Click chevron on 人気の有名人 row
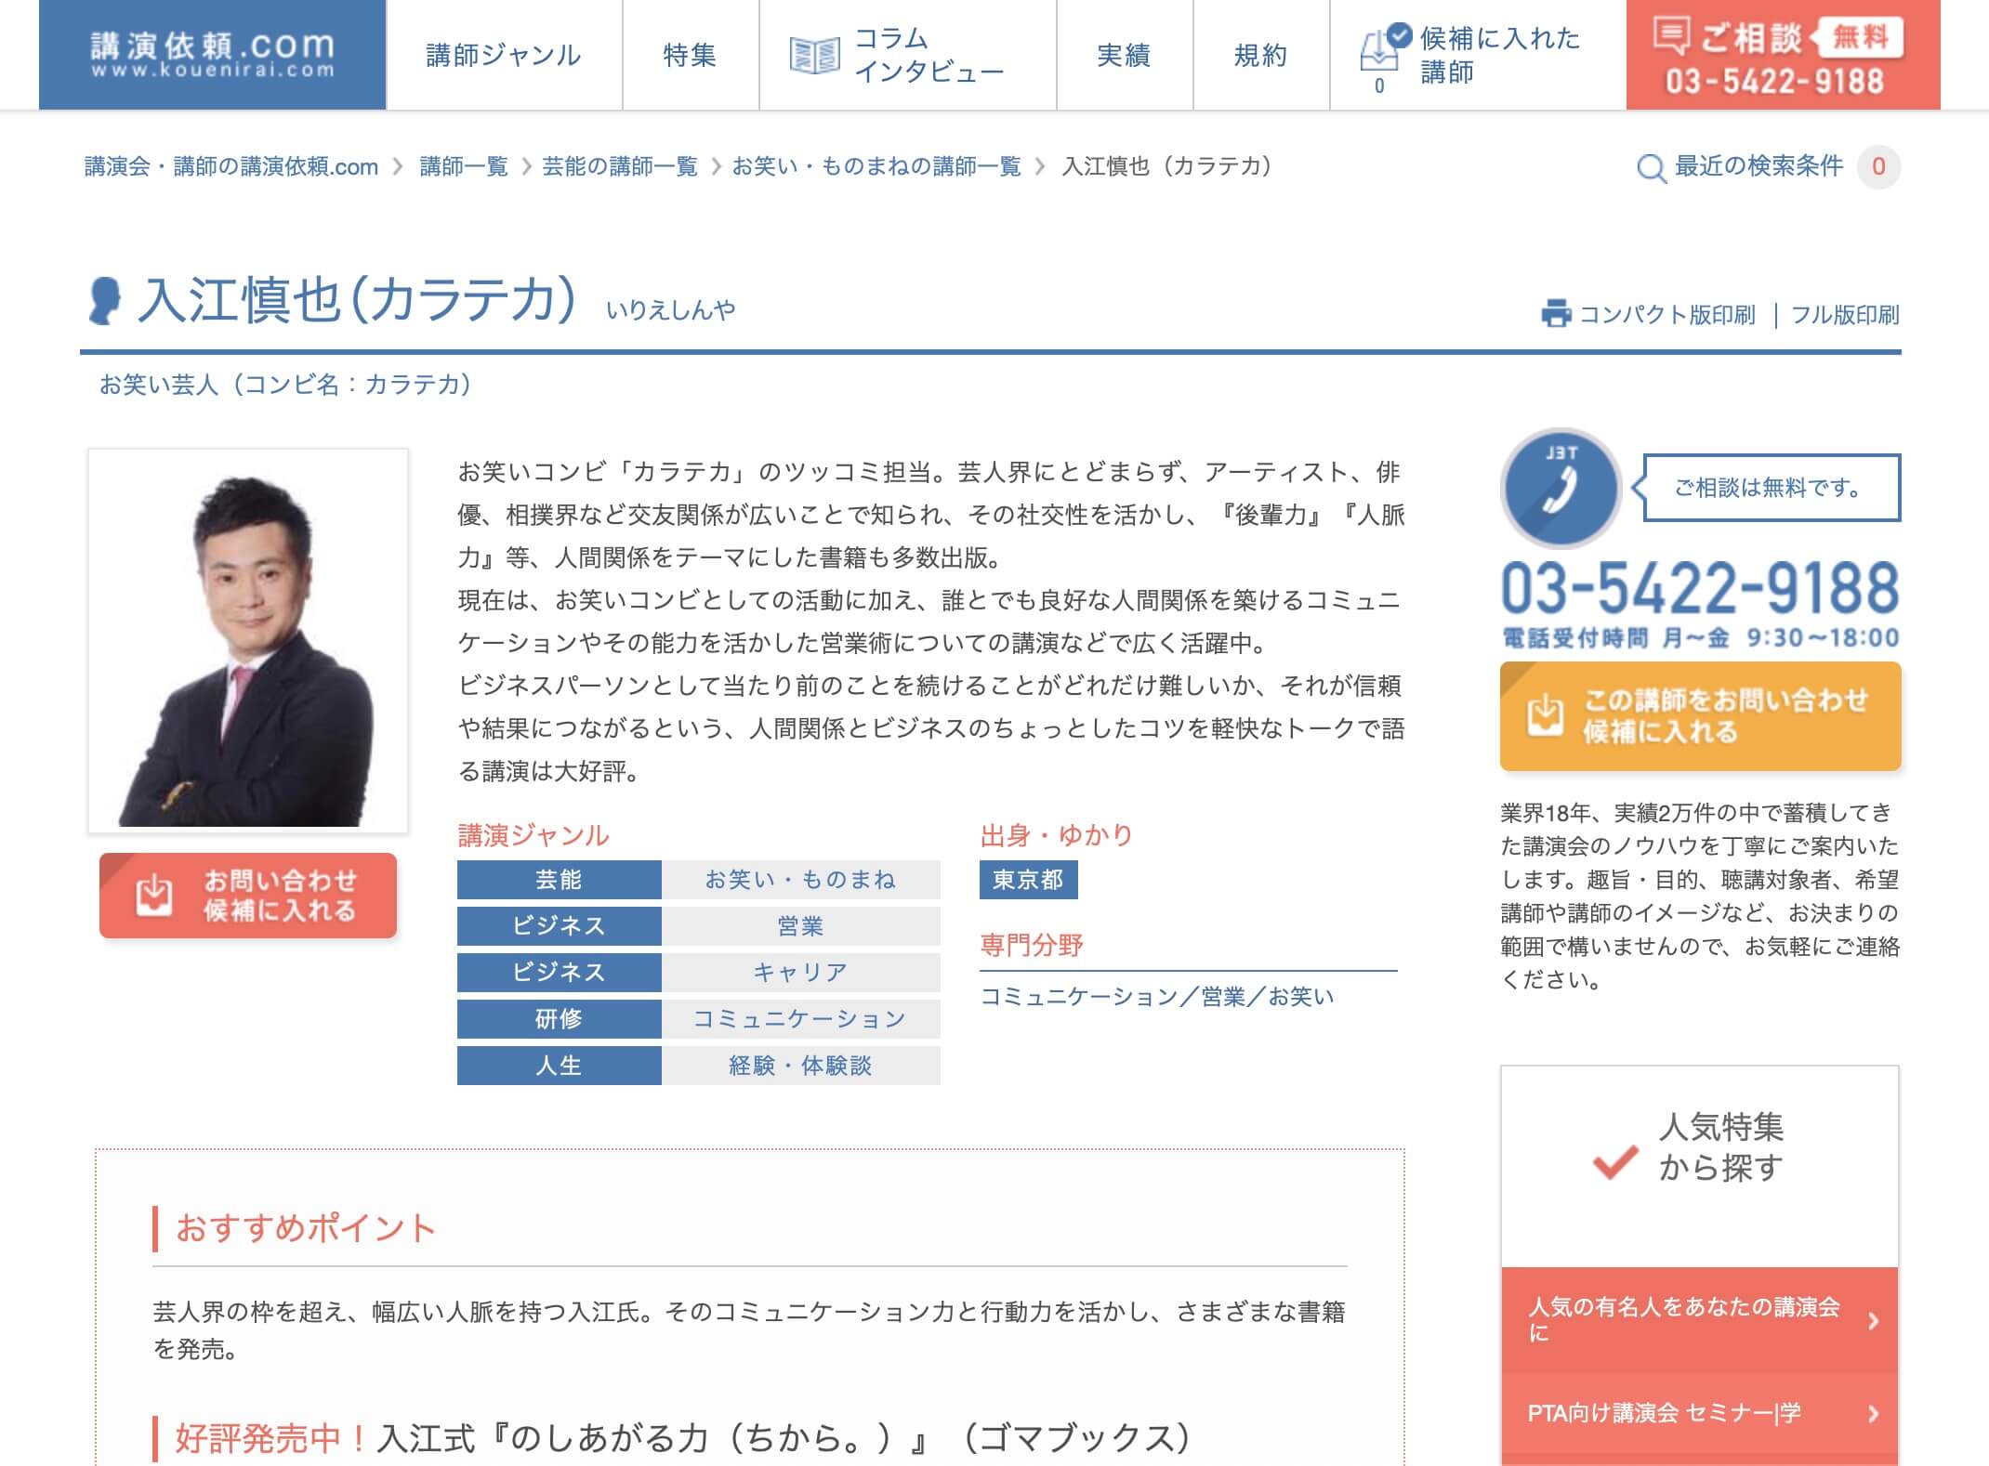 point(1873,1320)
